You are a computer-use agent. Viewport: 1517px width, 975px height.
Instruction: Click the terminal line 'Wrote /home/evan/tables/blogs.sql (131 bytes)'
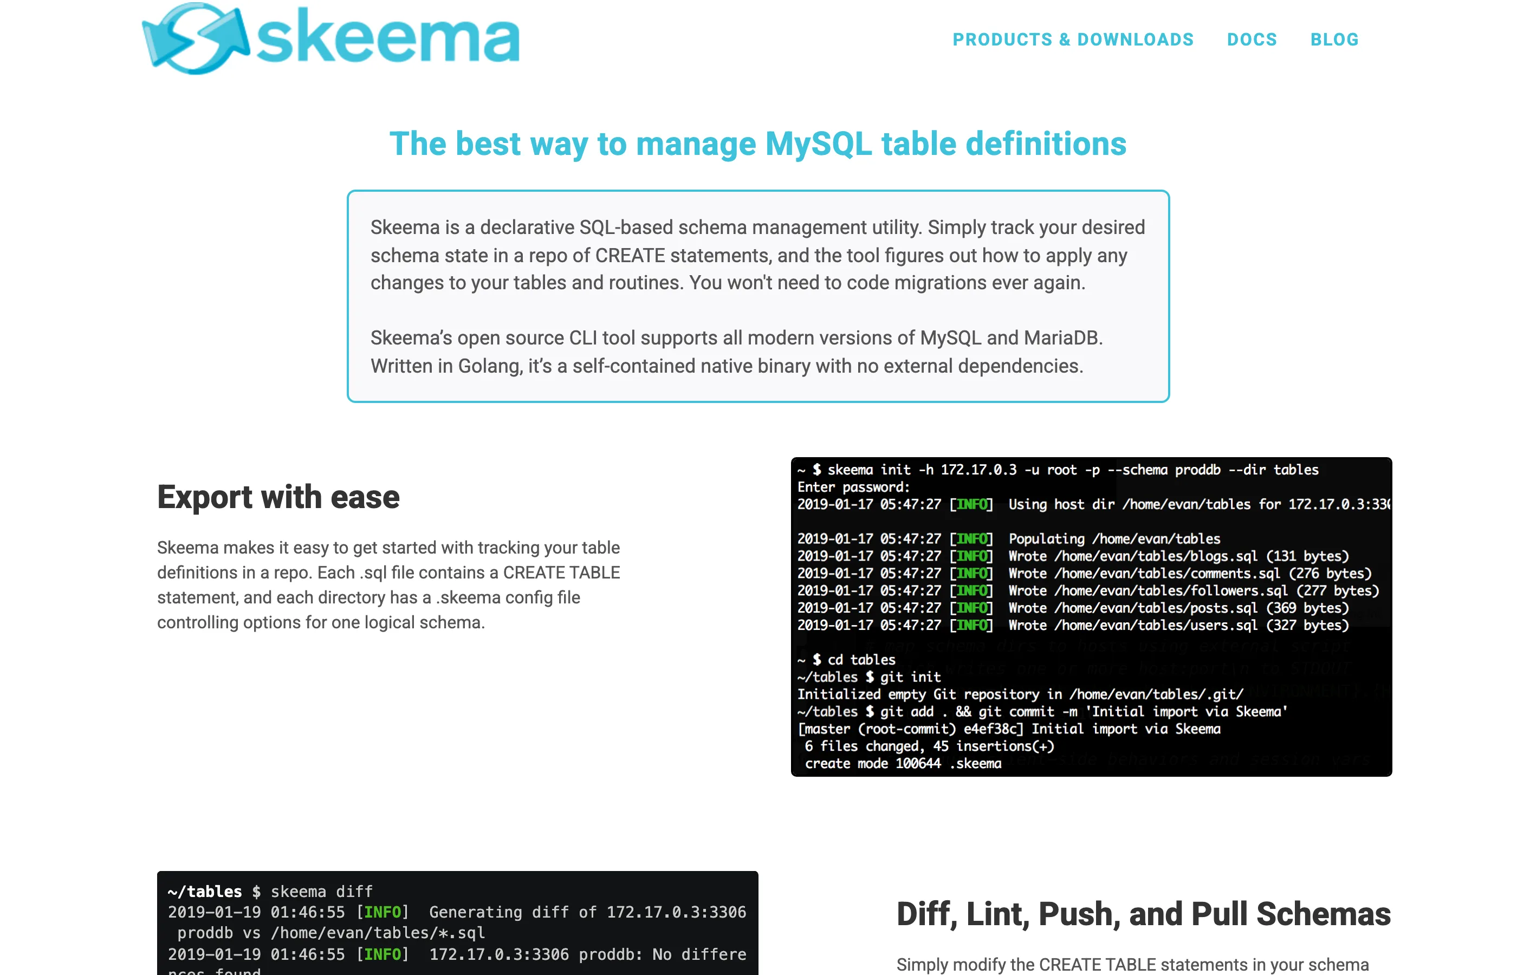pyautogui.click(x=1178, y=556)
